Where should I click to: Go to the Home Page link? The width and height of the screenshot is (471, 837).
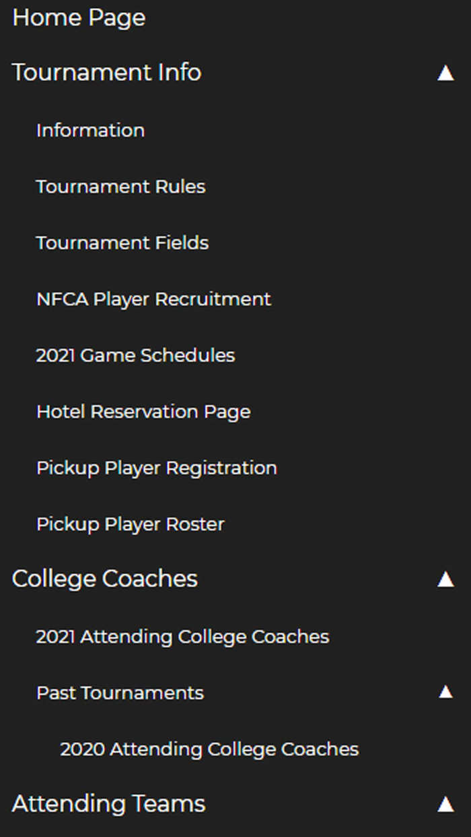click(x=79, y=17)
